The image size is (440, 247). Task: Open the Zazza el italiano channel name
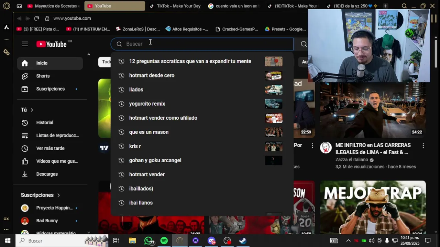click(x=352, y=160)
